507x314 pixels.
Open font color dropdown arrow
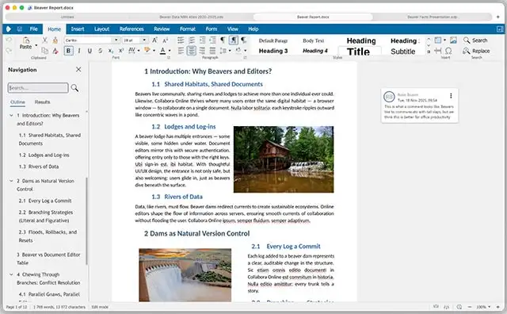[x=170, y=51]
